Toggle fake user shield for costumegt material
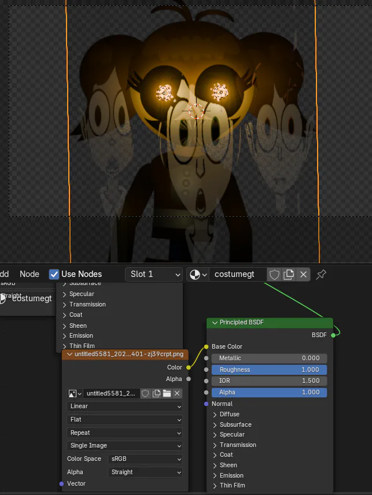The height and width of the screenshot is (495, 372). pyautogui.click(x=274, y=275)
